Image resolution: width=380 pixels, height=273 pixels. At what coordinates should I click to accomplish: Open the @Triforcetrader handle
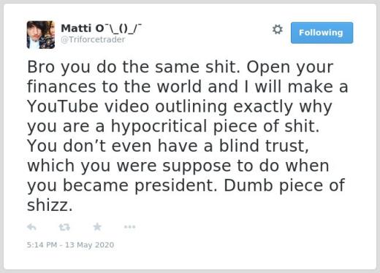point(93,39)
